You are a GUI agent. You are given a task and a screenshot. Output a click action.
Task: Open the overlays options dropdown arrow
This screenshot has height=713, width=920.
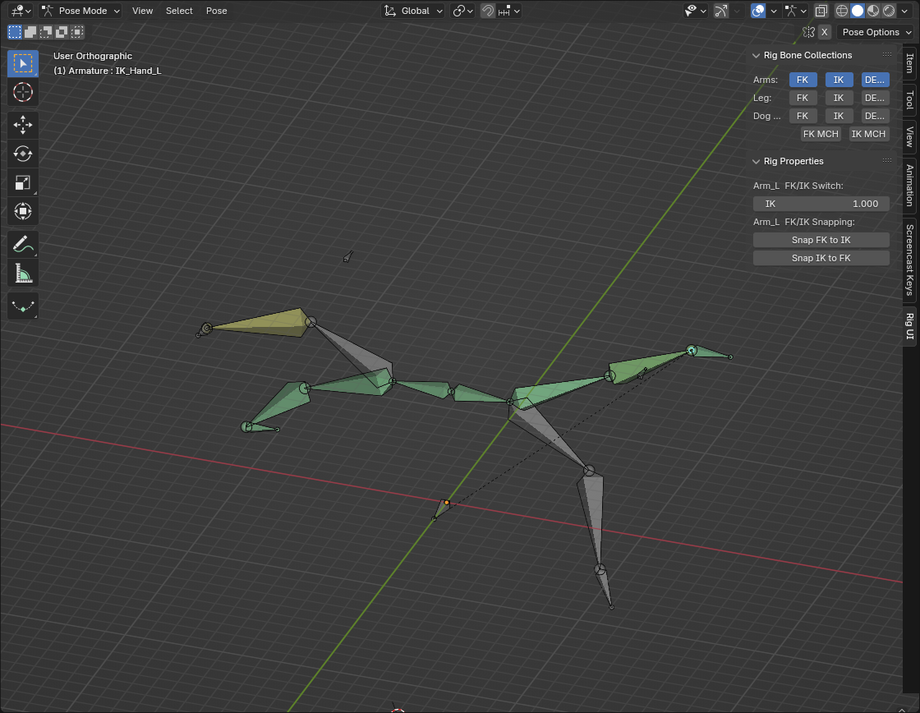(x=774, y=11)
